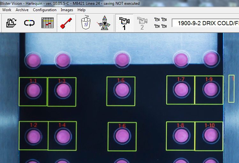Click the colored loop cycle icon
The width and height of the screenshot is (239, 163).
point(29,23)
